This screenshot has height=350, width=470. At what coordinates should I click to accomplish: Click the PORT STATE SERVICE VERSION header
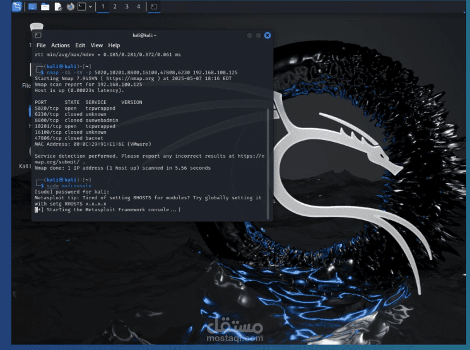88,102
